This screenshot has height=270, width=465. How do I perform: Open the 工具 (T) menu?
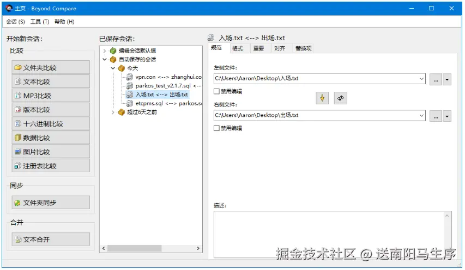[40, 22]
